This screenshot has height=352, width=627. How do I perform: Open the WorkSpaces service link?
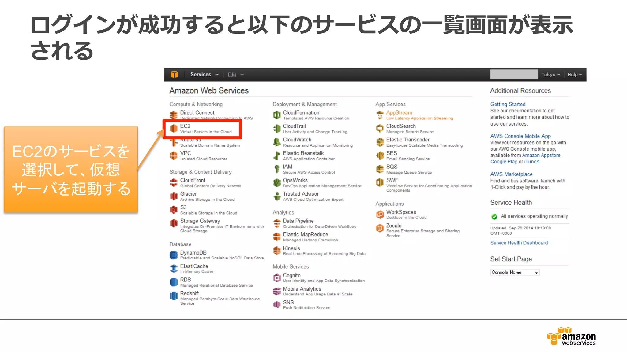tap(401, 212)
